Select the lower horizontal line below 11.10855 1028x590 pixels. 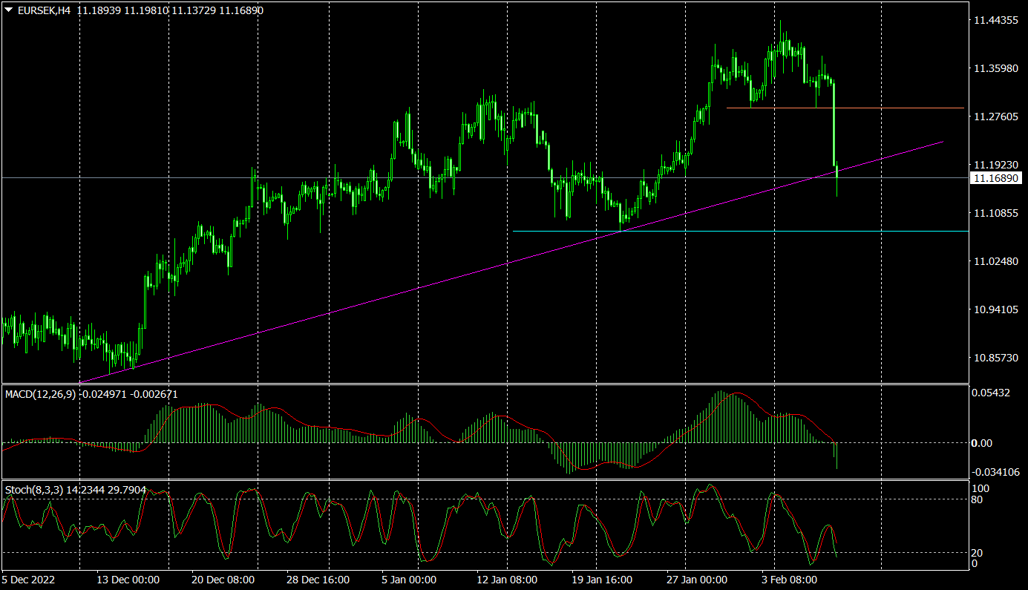pyautogui.click(x=742, y=231)
